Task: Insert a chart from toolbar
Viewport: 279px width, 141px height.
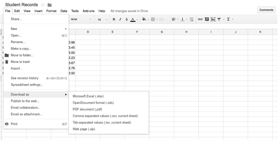Action: tap(213, 19)
